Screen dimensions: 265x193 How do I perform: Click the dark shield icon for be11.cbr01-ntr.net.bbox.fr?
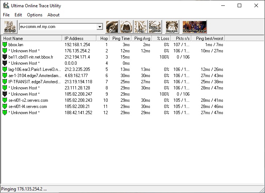click(5, 57)
